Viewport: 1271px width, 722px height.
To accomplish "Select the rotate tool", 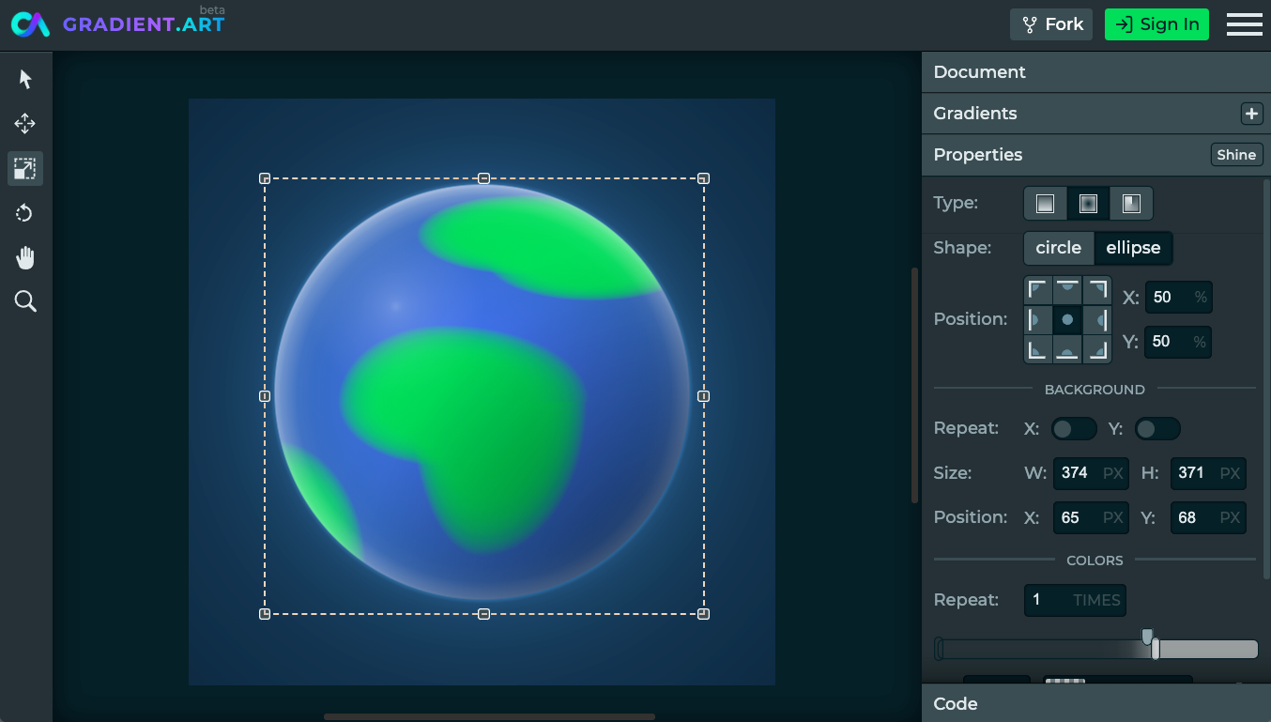I will click(x=25, y=213).
